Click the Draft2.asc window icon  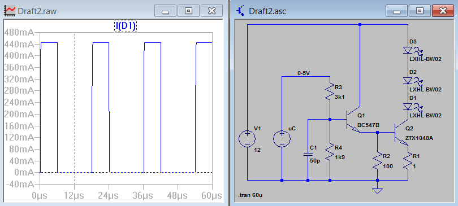tap(241, 11)
